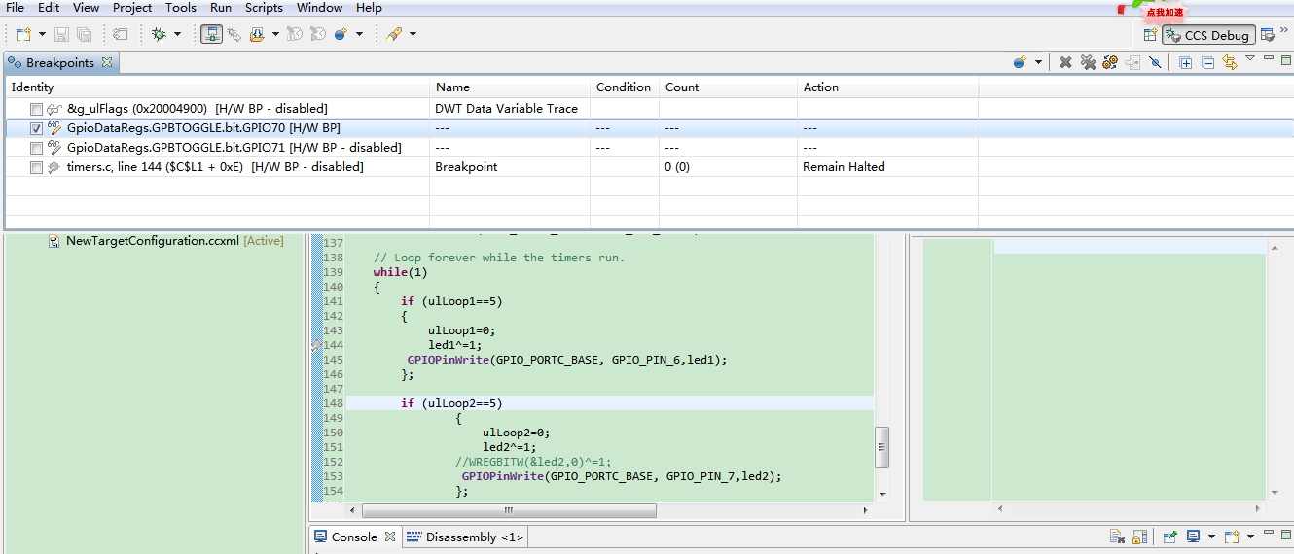
Task: Click the debug bug icon in toolbar
Action: 159,34
